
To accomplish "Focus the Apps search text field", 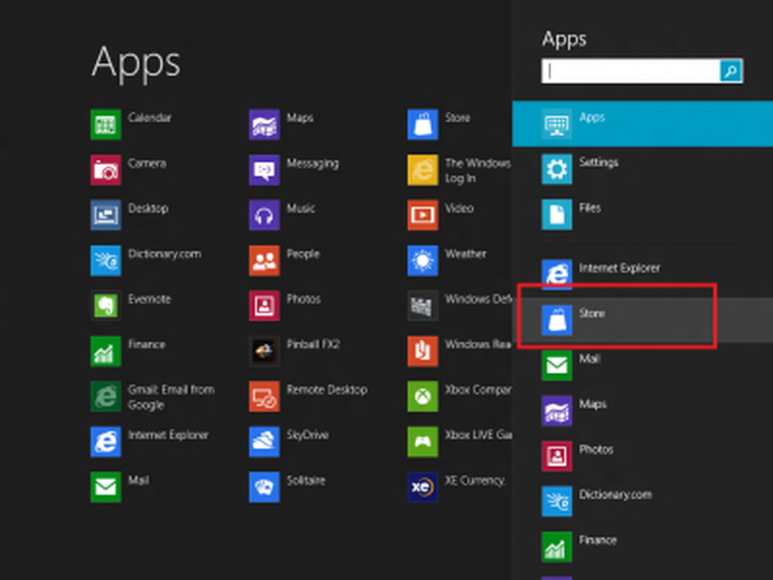I will tap(631, 71).
